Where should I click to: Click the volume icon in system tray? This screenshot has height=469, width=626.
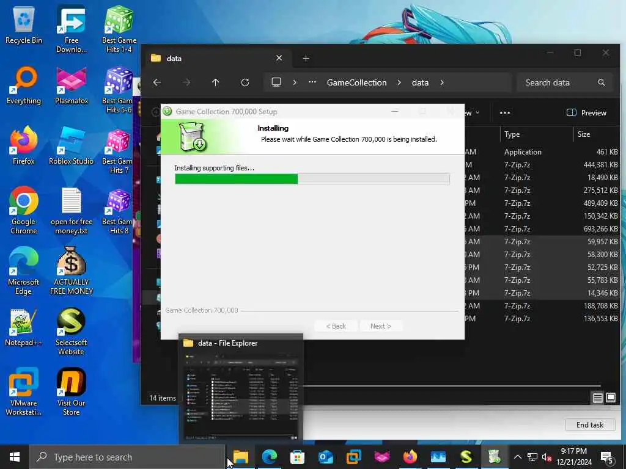click(x=547, y=457)
